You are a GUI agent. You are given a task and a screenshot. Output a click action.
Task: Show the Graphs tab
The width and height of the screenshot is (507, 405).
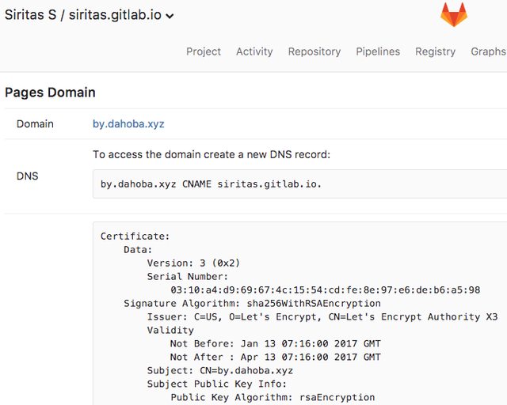(x=488, y=51)
